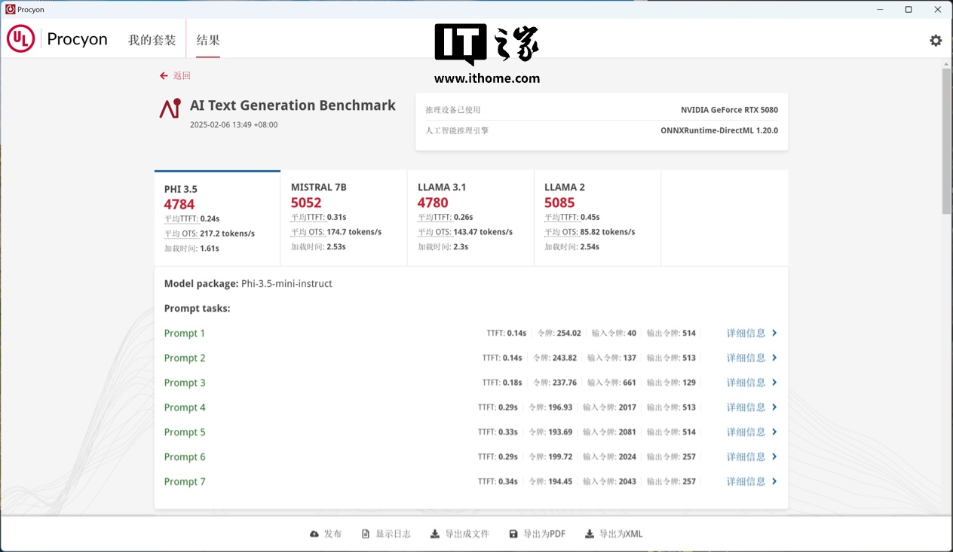Click the 导出成文件 download icon
Image resolution: width=953 pixels, height=552 pixels.
pos(435,534)
